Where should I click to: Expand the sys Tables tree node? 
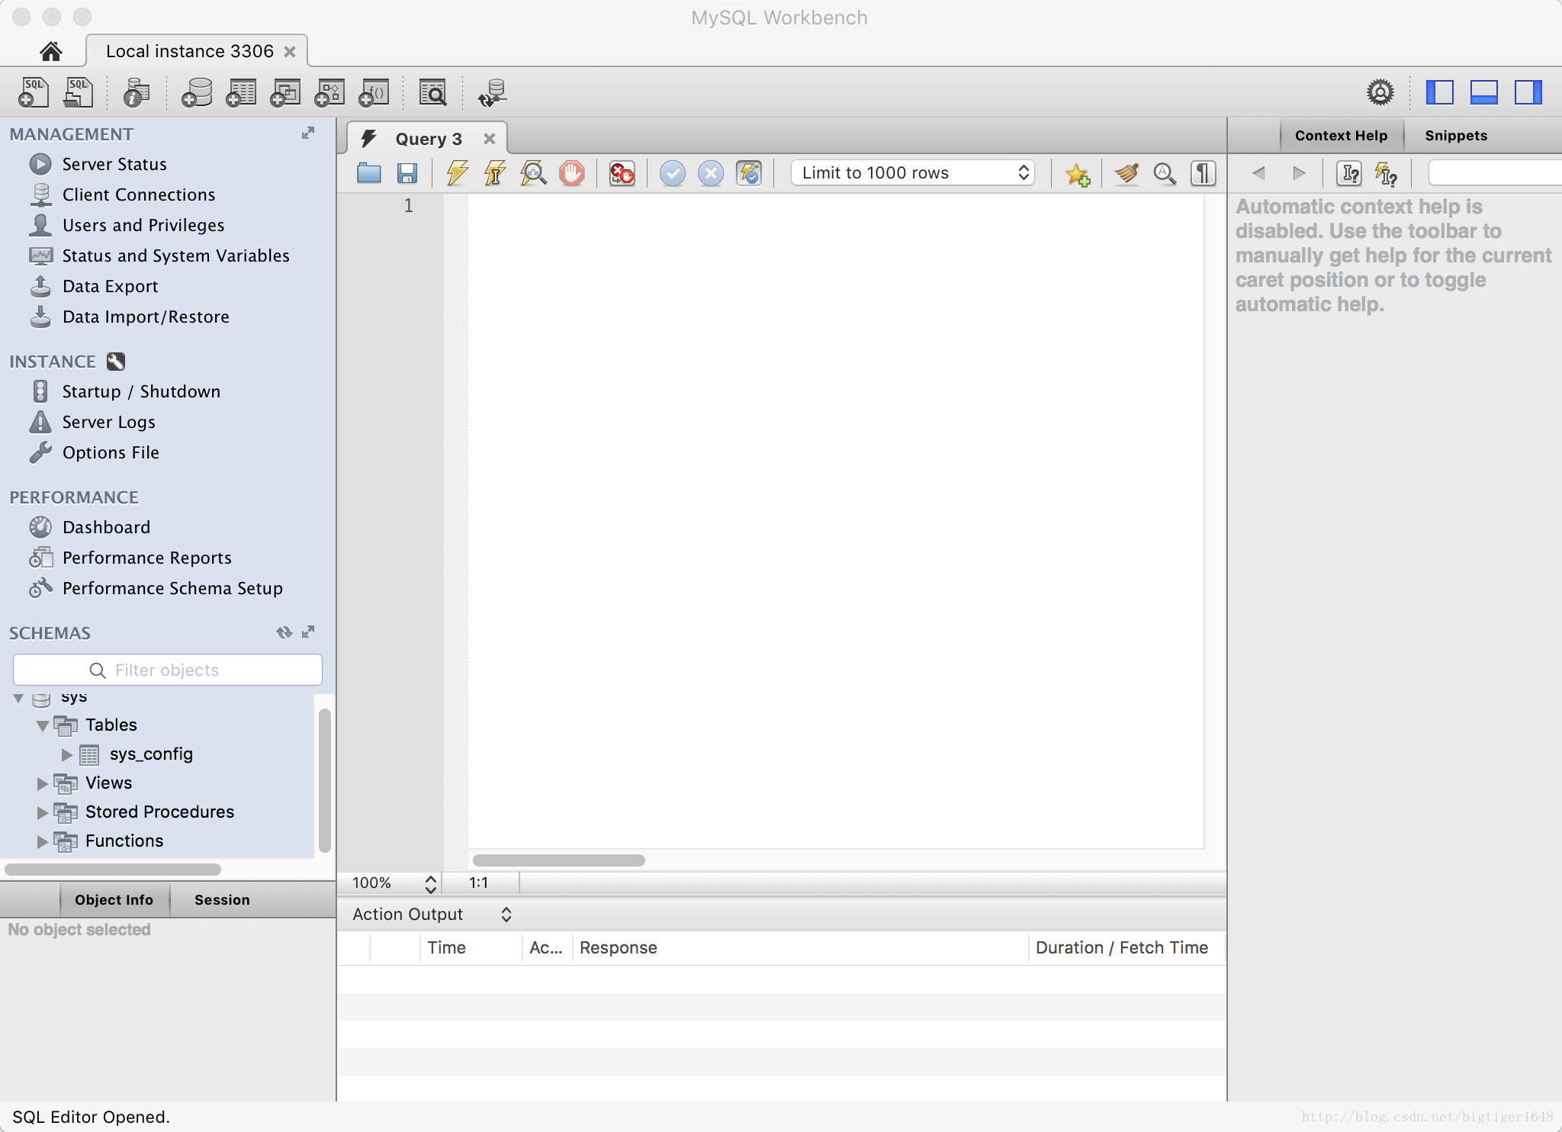[43, 725]
